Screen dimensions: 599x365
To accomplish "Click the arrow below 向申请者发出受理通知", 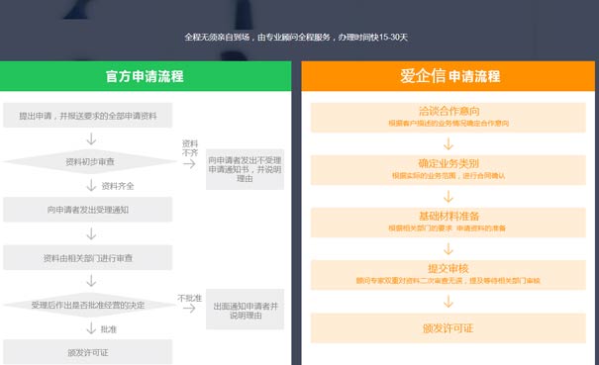I will (91, 233).
